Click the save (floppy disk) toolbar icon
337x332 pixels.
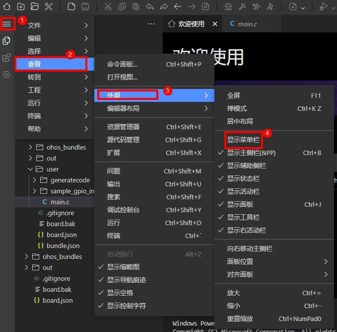85,6
